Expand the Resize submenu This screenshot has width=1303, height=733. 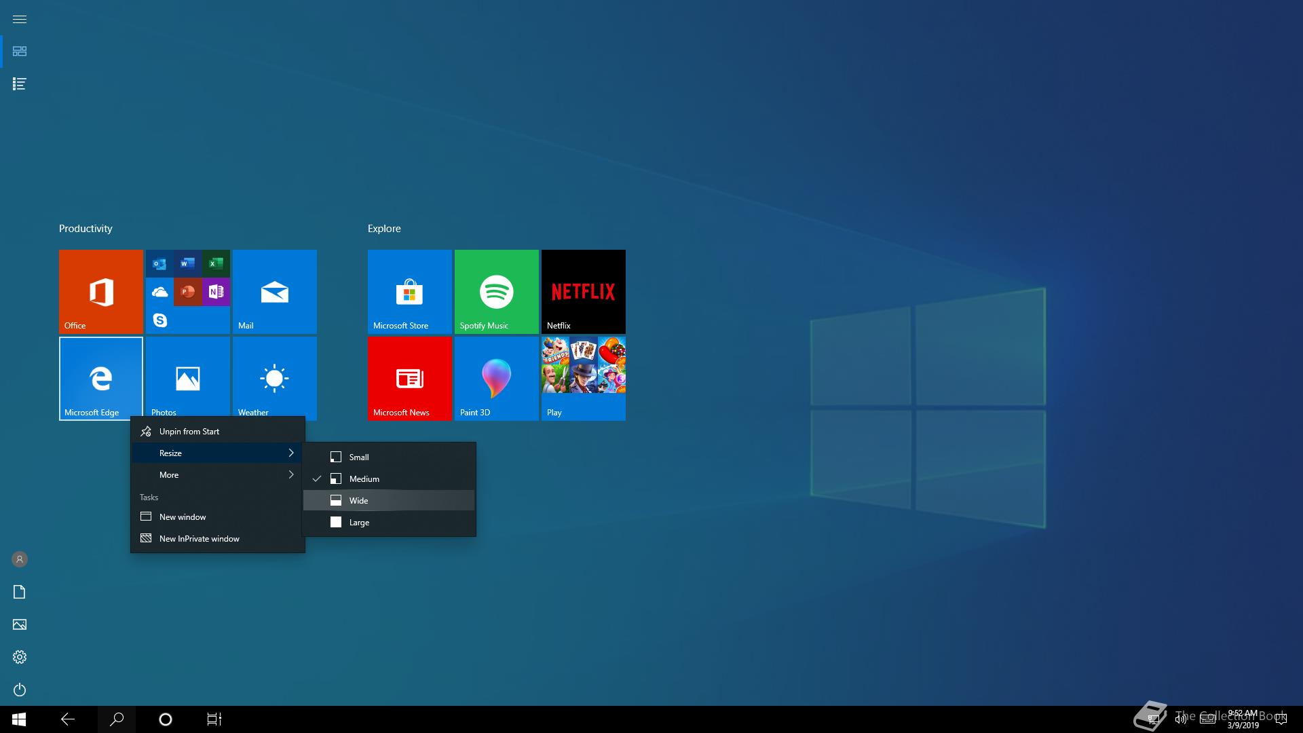[x=218, y=453]
